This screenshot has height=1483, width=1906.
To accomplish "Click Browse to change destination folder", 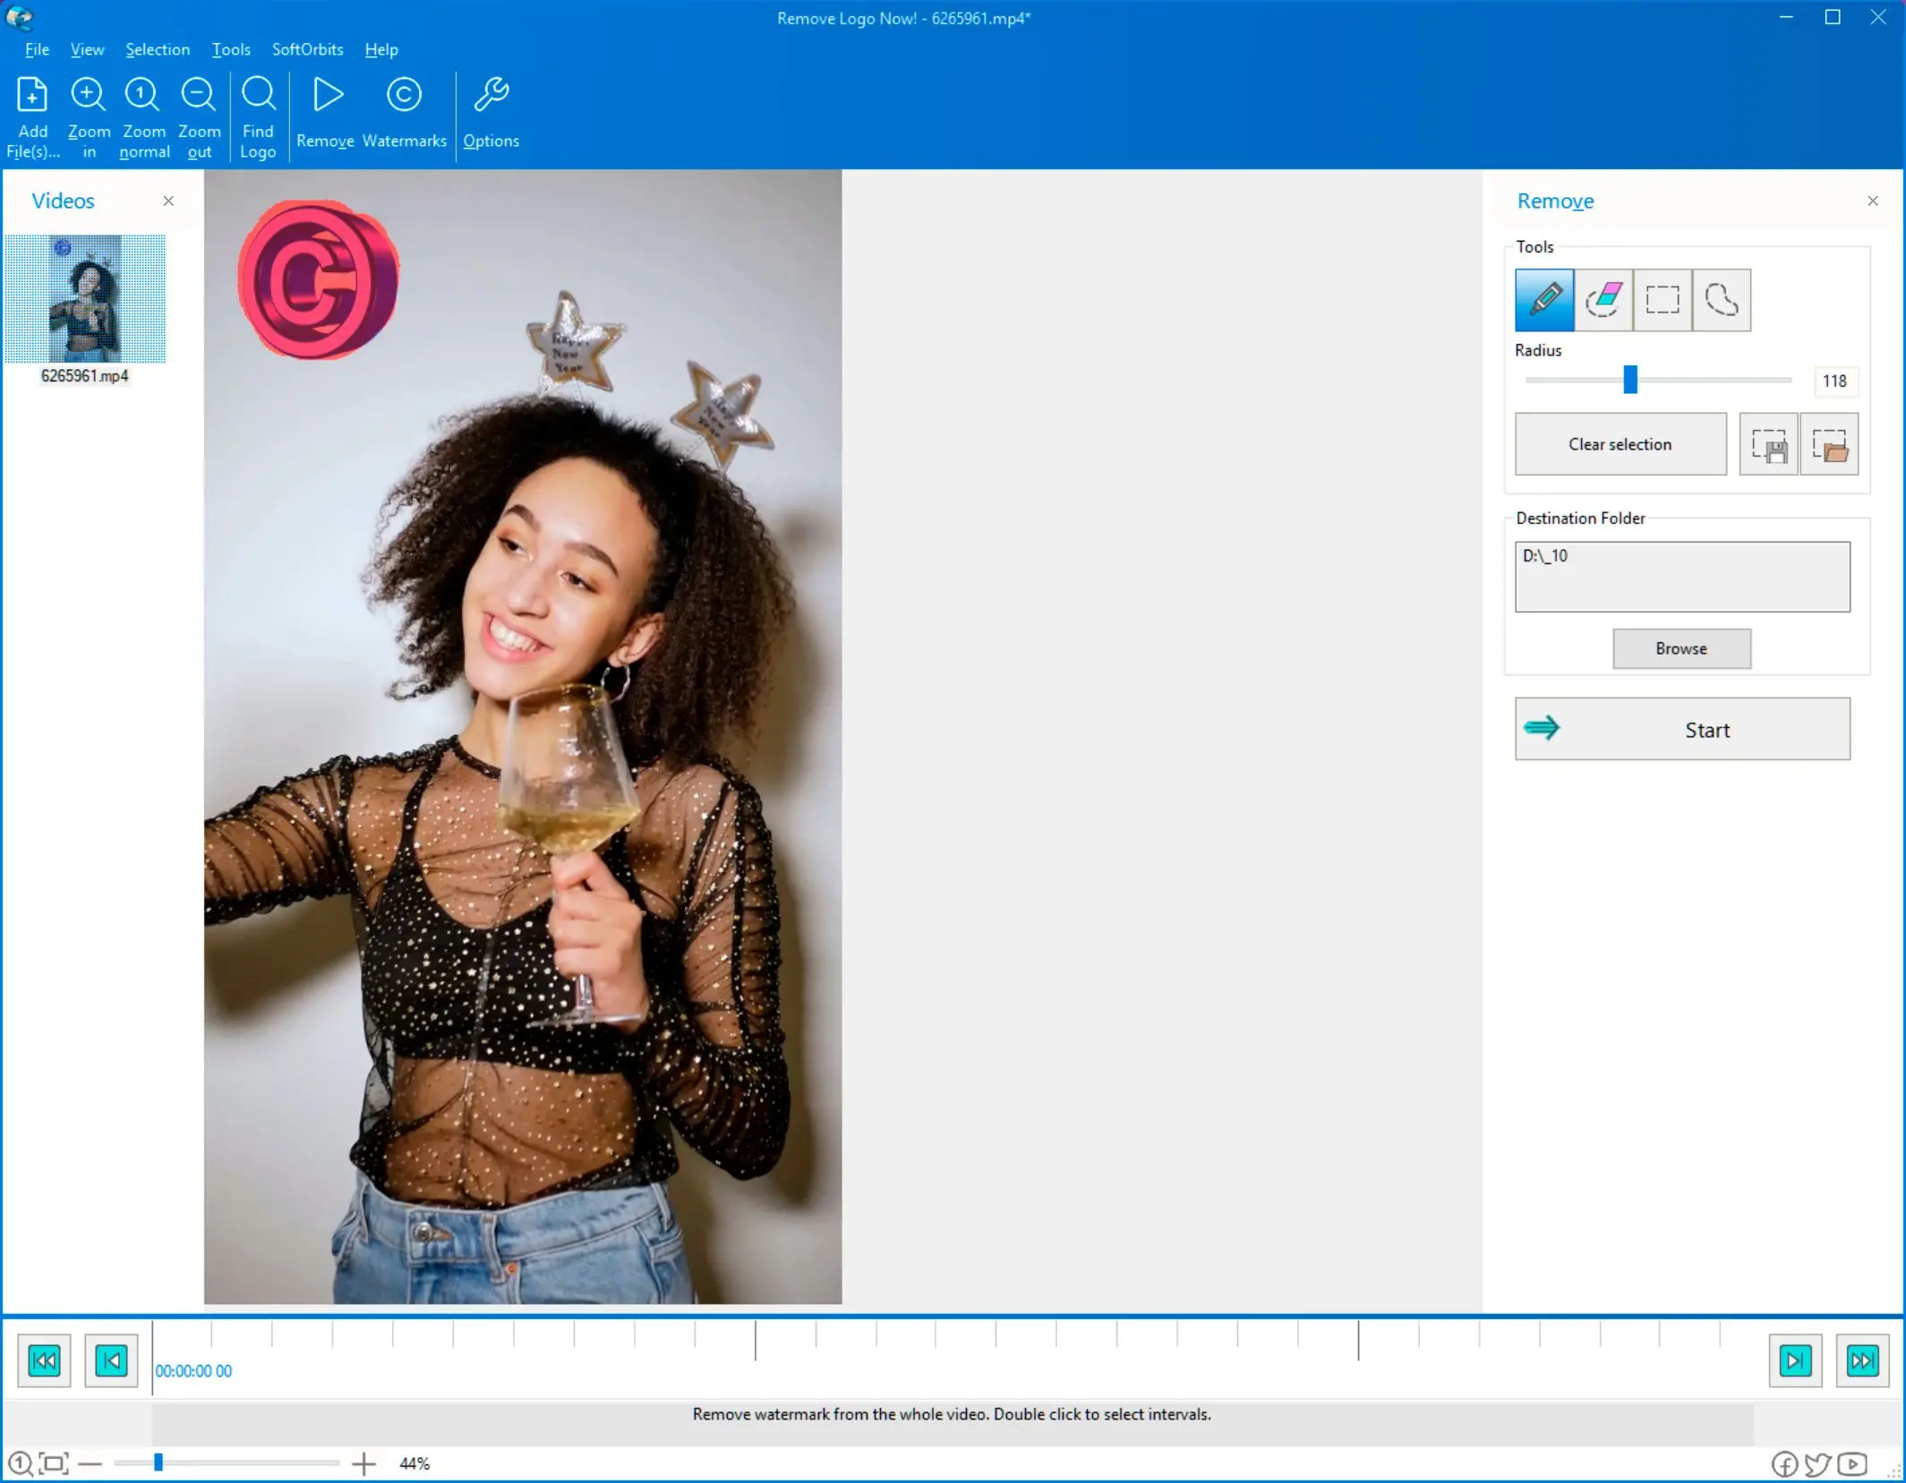I will coord(1681,648).
